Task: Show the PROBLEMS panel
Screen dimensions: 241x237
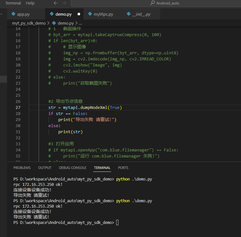Action: click(22, 168)
